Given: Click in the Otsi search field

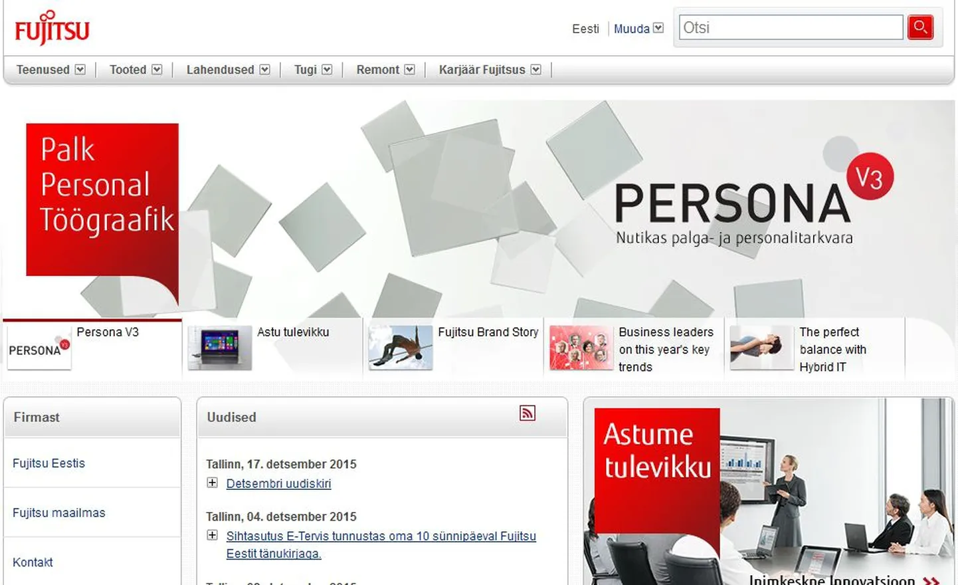Looking at the screenshot, I should [x=791, y=27].
